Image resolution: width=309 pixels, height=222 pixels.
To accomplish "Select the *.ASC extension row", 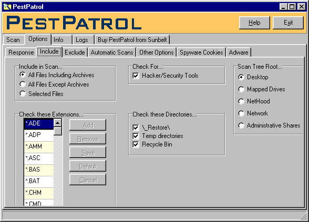I will click(x=39, y=158).
